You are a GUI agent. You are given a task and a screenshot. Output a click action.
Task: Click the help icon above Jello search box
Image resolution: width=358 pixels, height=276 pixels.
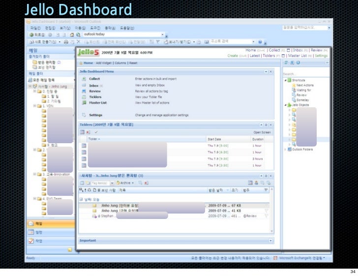[x=298, y=62]
